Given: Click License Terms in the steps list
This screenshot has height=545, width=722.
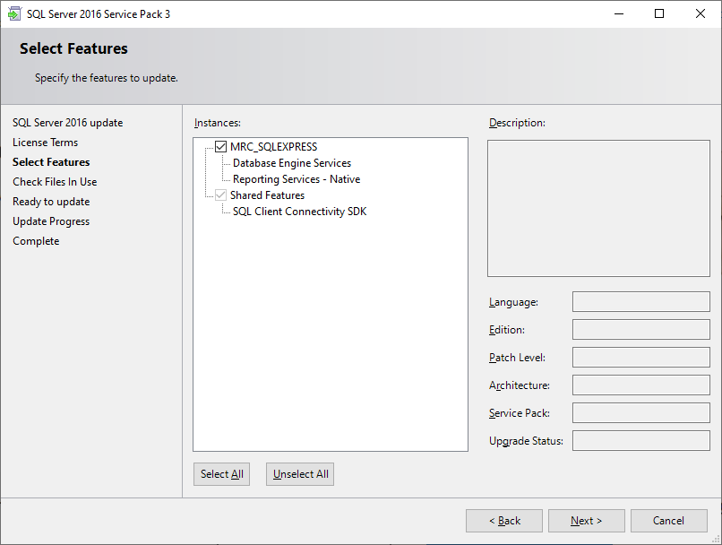Looking at the screenshot, I should (x=45, y=143).
